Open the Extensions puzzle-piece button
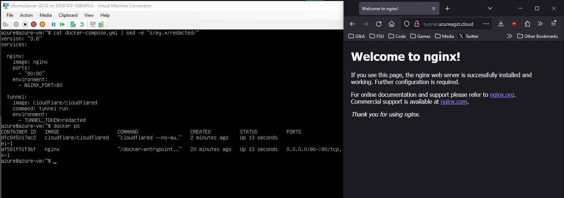 (x=527, y=24)
